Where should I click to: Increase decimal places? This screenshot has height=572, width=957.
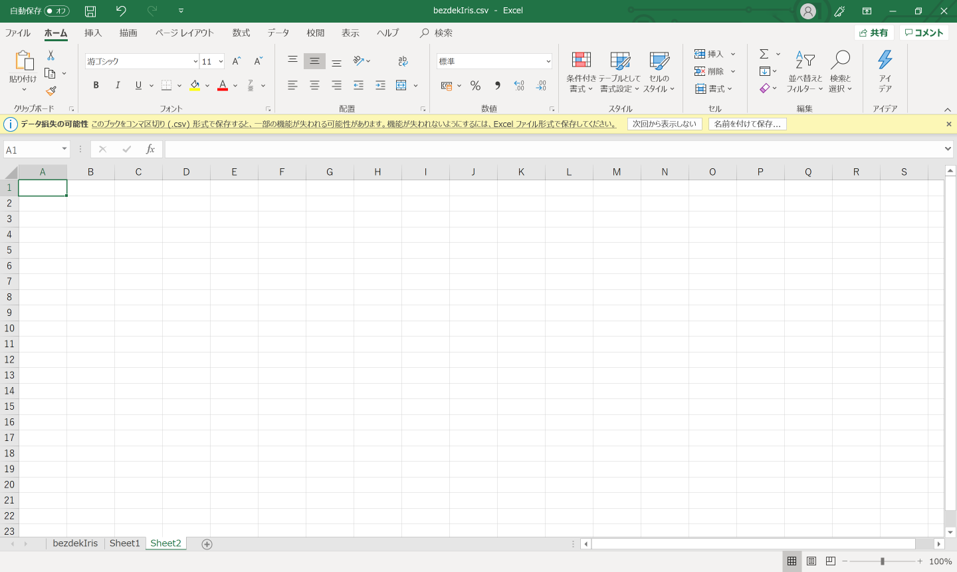point(519,85)
